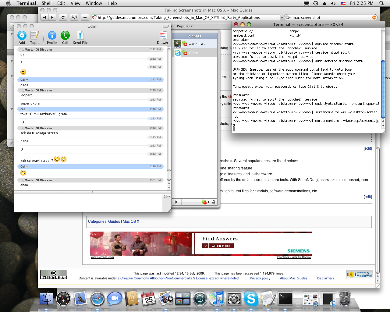The image size is (390, 312).
Task: Click the Gdim Skype avatar thumbnail
Action: pyautogui.click(x=177, y=53)
